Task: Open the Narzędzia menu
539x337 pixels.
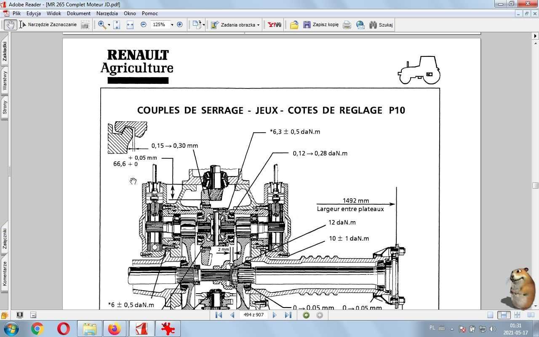Action: (x=107, y=13)
